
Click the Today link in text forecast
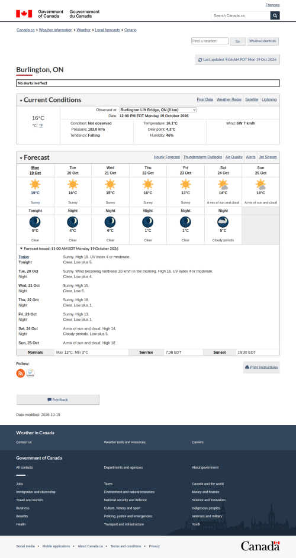(x=24, y=257)
